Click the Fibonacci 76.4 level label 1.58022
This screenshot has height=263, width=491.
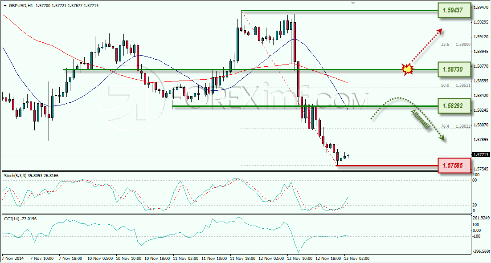click(x=463, y=126)
